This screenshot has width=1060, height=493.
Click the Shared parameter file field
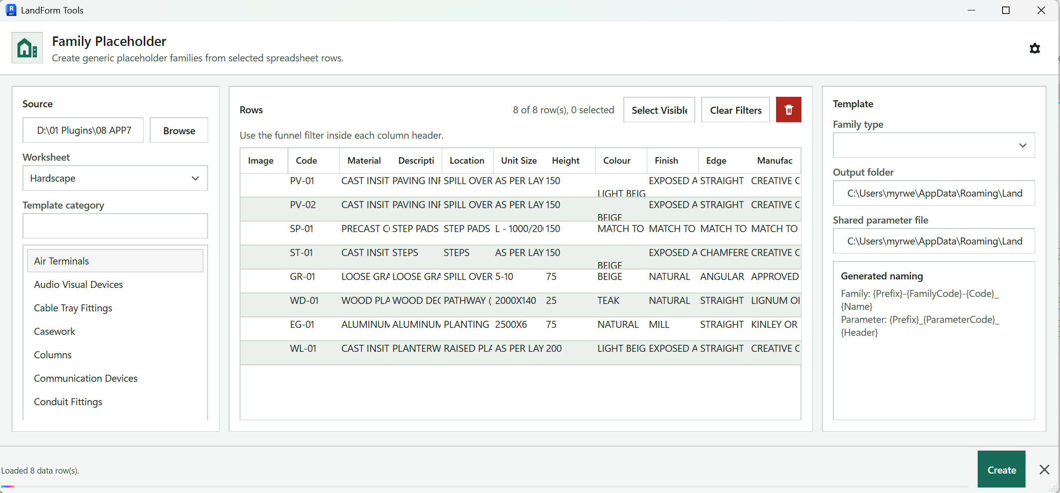point(934,241)
